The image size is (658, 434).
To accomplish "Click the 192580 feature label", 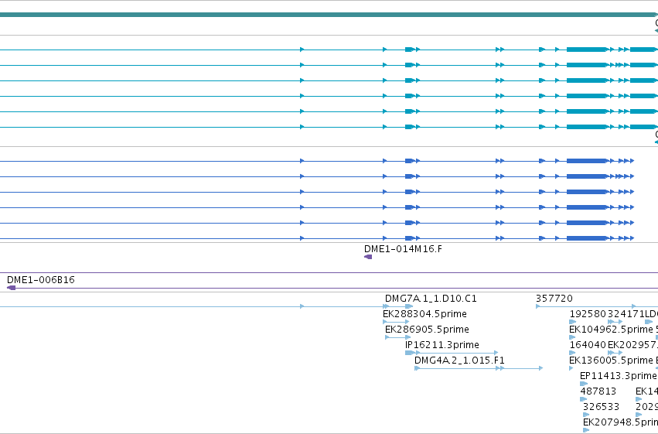I will coord(588,314).
